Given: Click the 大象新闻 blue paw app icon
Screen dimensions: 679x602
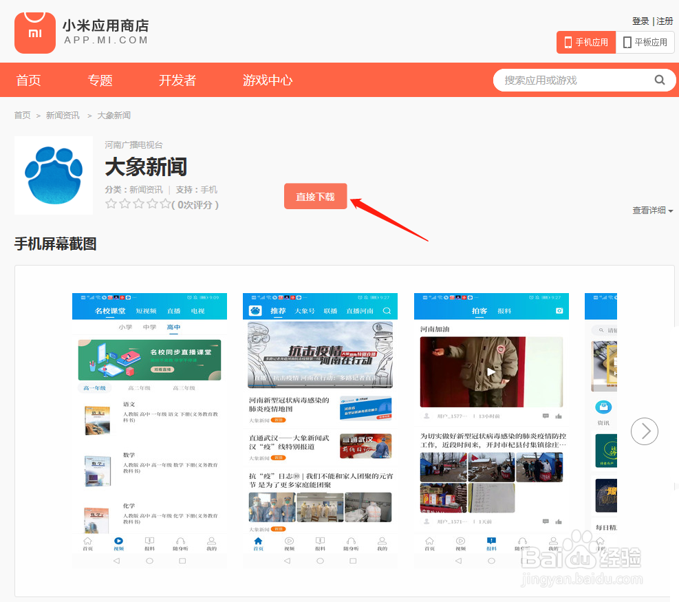Looking at the screenshot, I should [53, 175].
